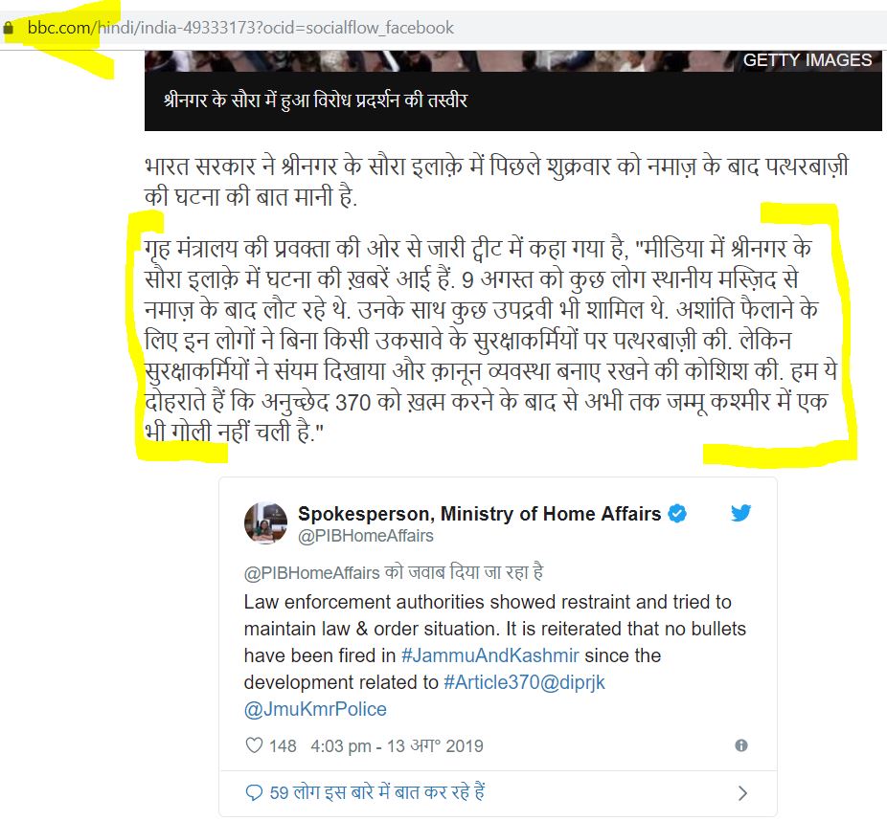Open the #Article370 hashtag link
Screen dimensions: 887x821
(491, 682)
